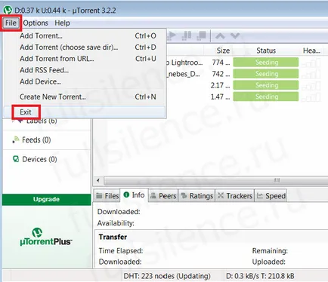Move torrent down the queue arrow
Image resolution: width=328 pixels, height=282 pixels.
pos(235,36)
